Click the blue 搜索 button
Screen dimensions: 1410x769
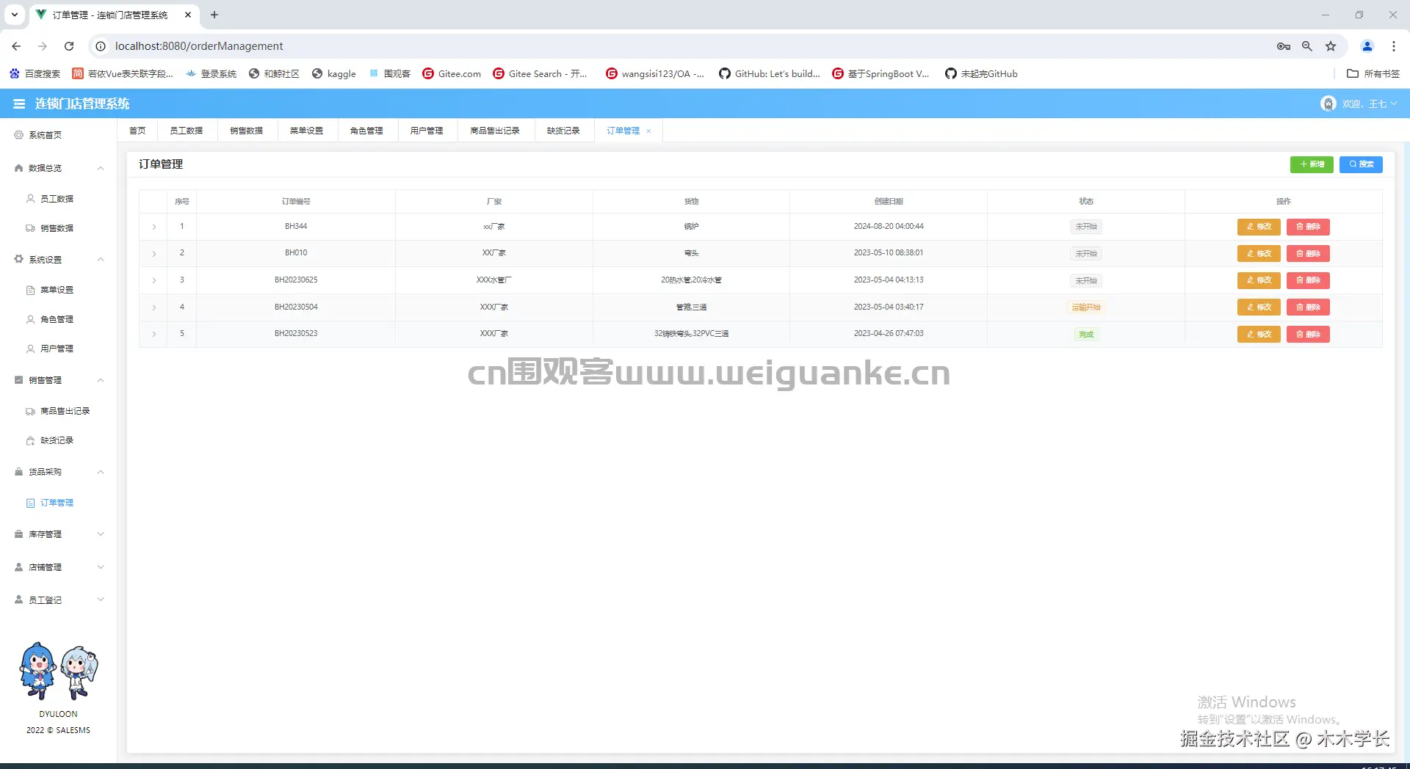click(x=1361, y=164)
